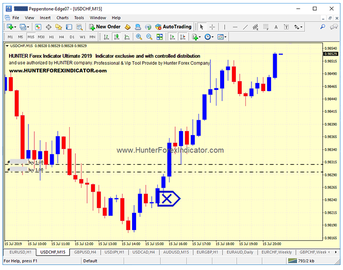
Task: Open the chat bubbles icon
Action: pyautogui.click(x=334, y=27)
